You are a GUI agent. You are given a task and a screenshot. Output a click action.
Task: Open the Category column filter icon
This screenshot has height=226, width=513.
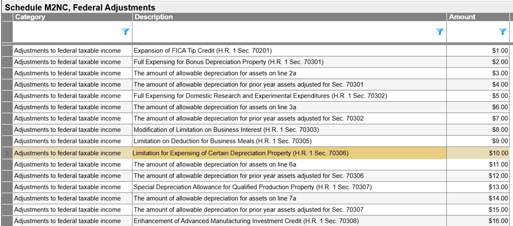(125, 31)
